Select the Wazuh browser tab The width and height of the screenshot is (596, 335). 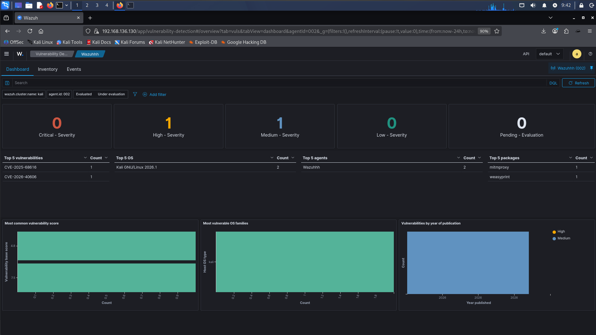49,18
